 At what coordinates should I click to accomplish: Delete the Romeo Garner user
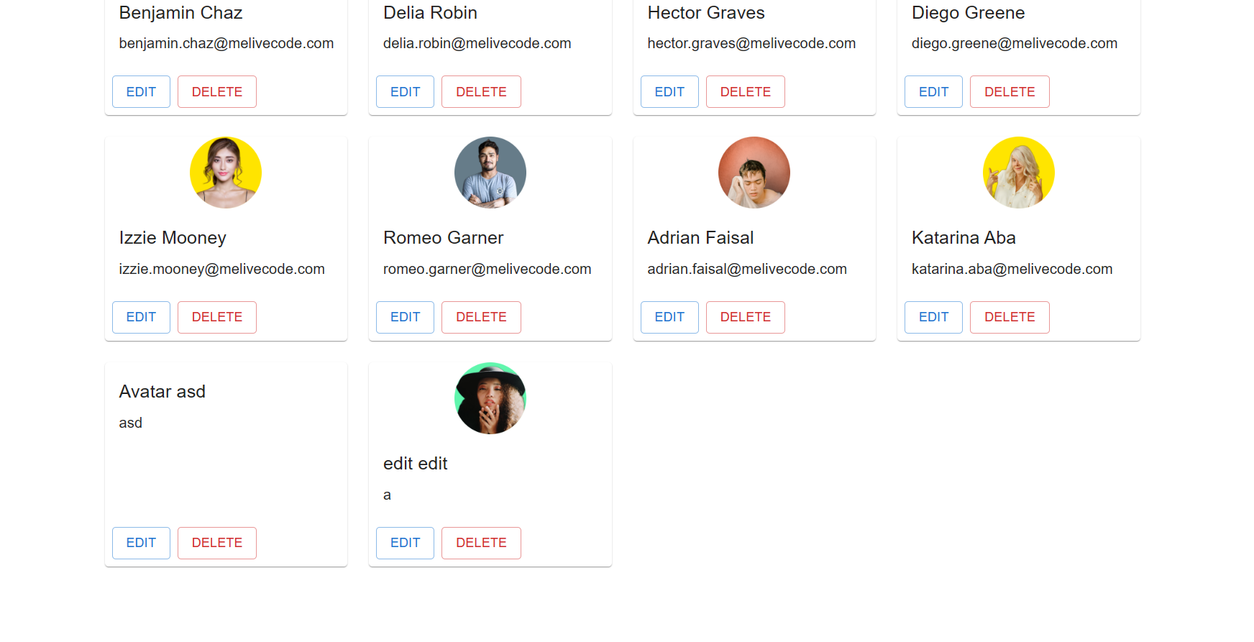pos(481,317)
